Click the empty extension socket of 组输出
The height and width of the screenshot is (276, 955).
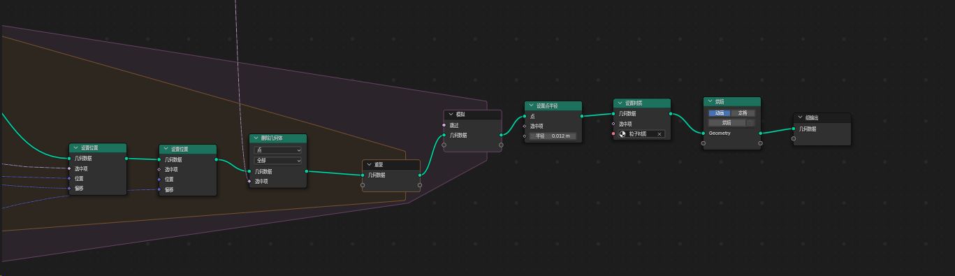click(794, 138)
